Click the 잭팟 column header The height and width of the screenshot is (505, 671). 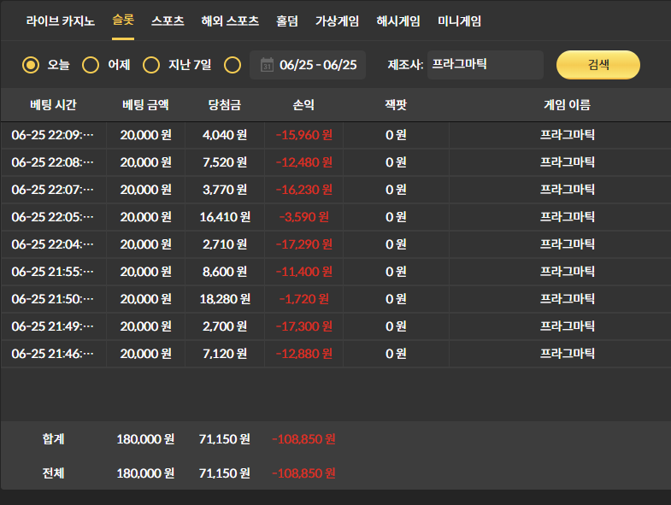tap(396, 105)
